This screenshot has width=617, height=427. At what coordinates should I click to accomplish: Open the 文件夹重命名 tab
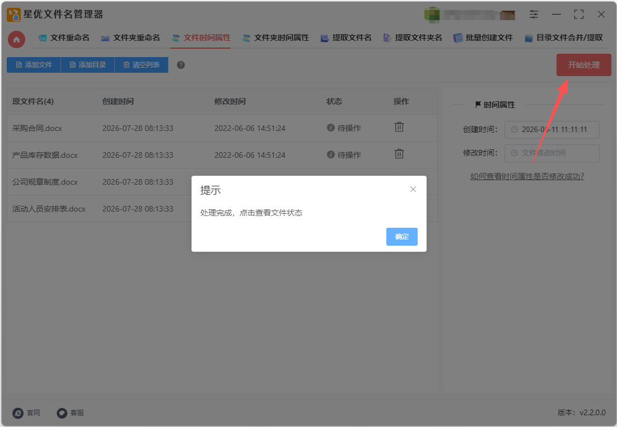[x=130, y=37]
